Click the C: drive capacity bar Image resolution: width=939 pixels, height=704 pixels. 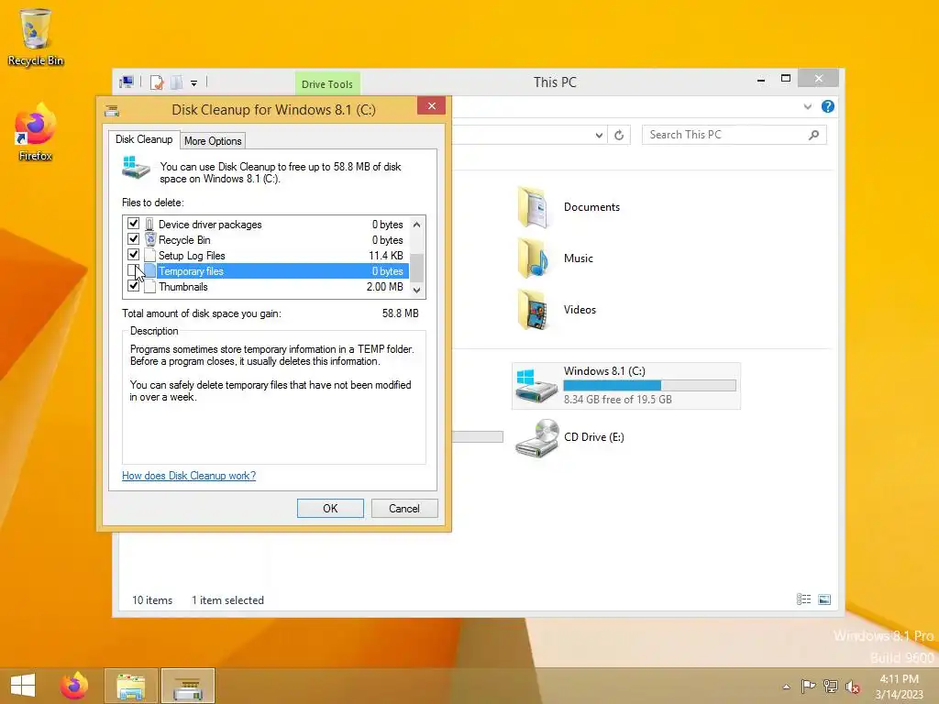[649, 386]
